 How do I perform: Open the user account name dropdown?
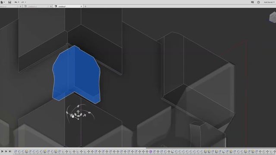[269, 2]
